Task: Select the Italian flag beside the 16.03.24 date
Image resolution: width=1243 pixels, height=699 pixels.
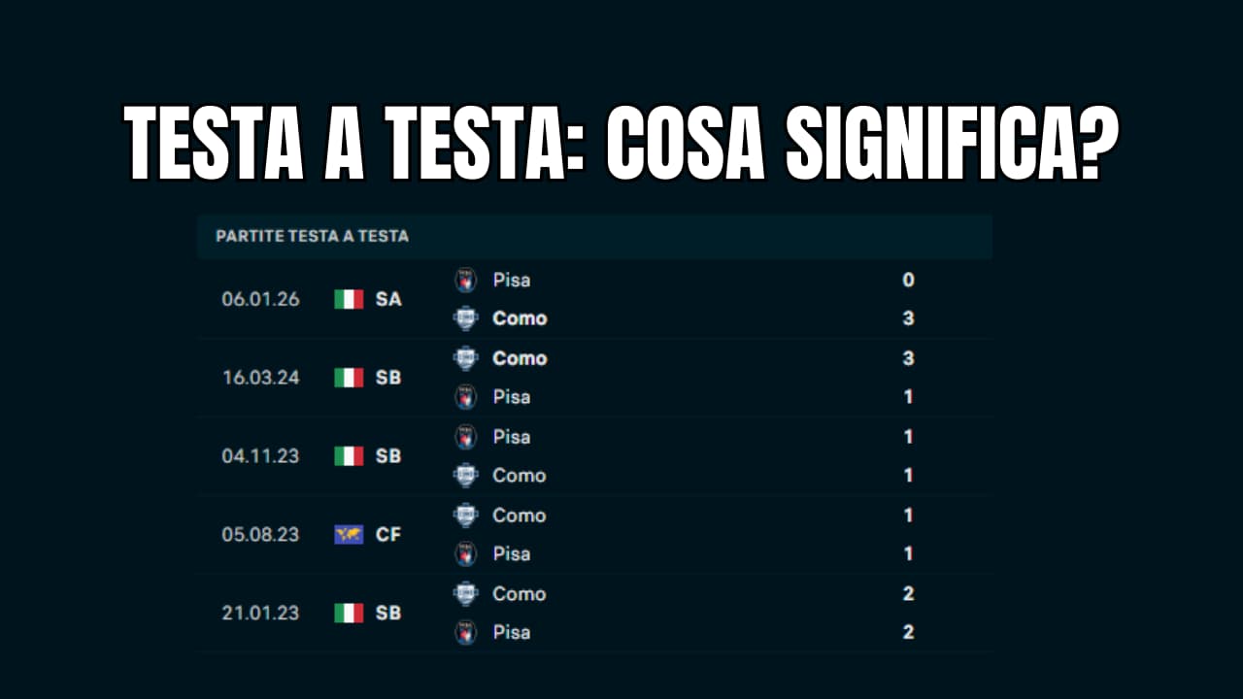Action: 349,378
